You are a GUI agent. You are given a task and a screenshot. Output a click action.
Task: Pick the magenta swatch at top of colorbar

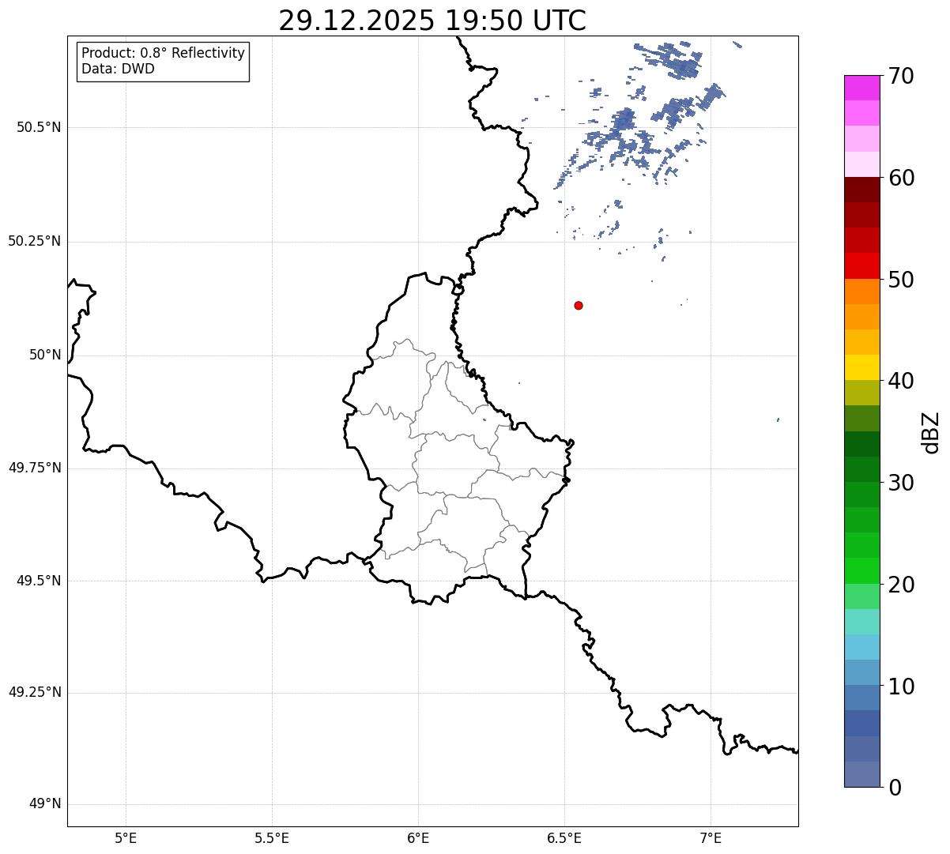(x=861, y=88)
